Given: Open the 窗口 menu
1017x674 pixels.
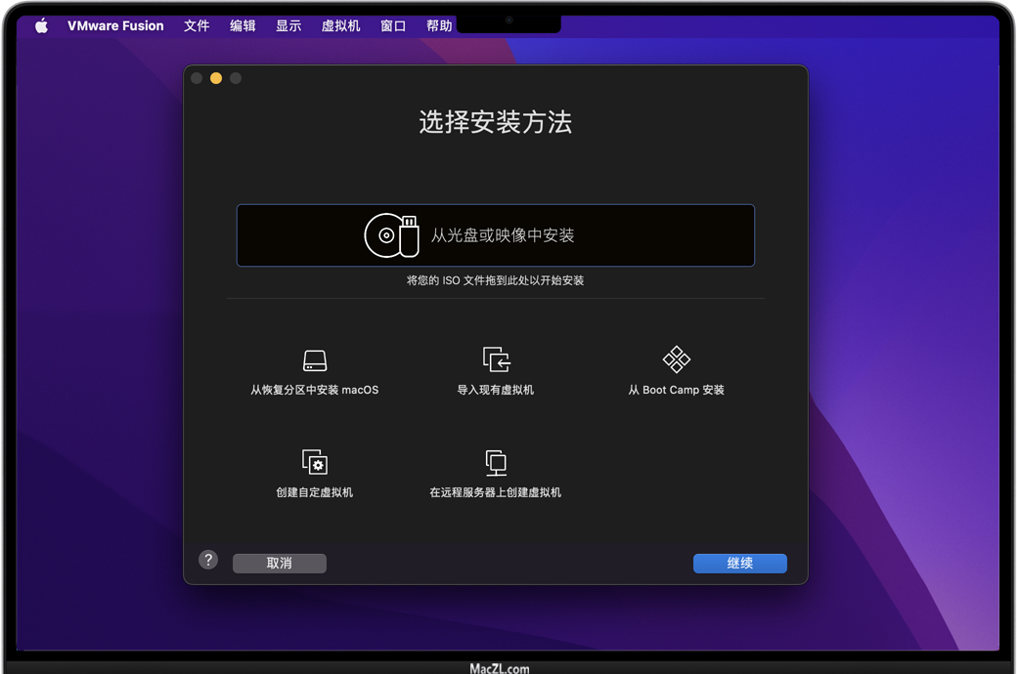Looking at the screenshot, I should (393, 26).
